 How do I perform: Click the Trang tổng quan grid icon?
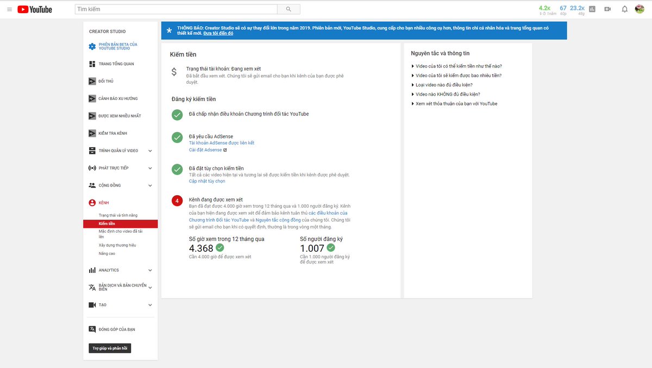pos(92,64)
